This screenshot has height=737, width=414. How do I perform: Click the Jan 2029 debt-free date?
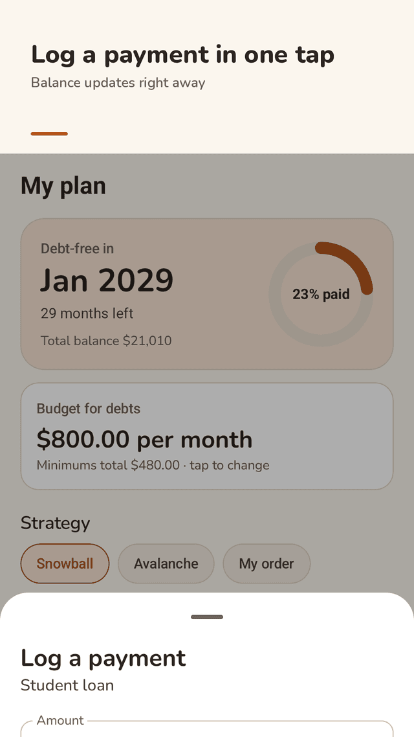(x=107, y=280)
